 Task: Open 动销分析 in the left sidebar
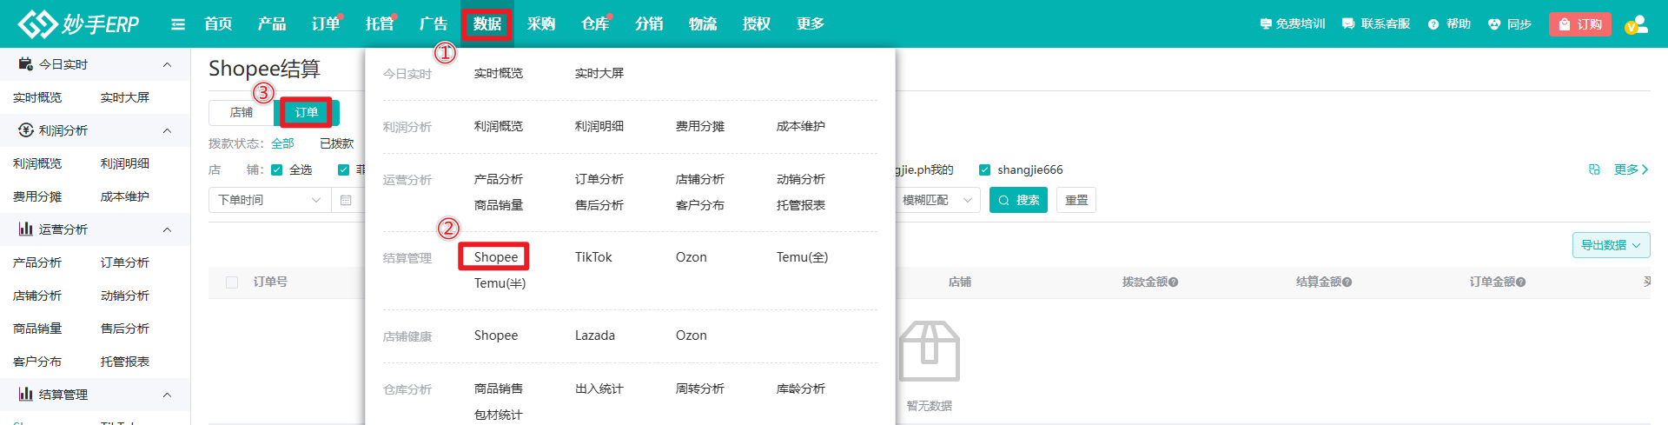tap(125, 296)
